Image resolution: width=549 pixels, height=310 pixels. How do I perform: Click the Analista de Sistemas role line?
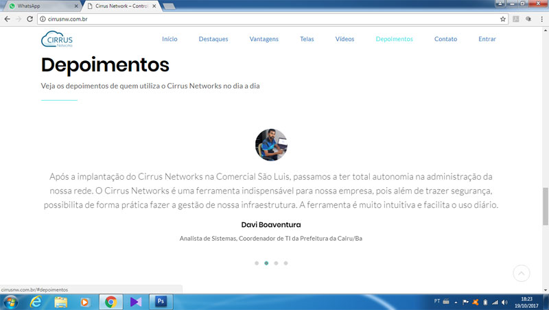(x=271, y=238)
